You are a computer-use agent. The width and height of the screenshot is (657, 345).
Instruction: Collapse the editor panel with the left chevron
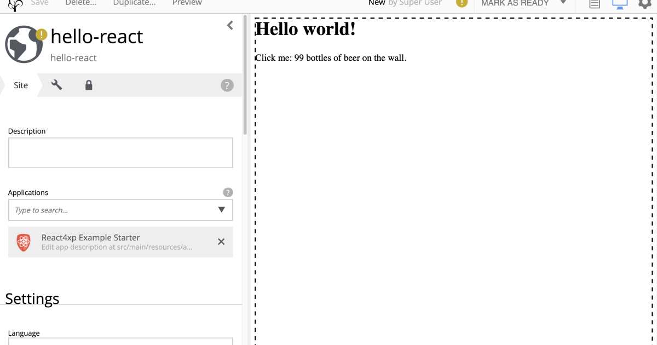(x=229, y=25)
